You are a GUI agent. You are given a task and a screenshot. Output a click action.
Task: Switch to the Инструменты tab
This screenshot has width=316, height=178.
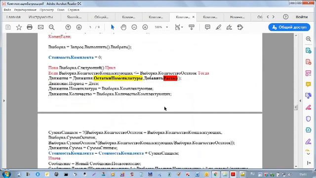pyautogui.click(x=40, y=17)
